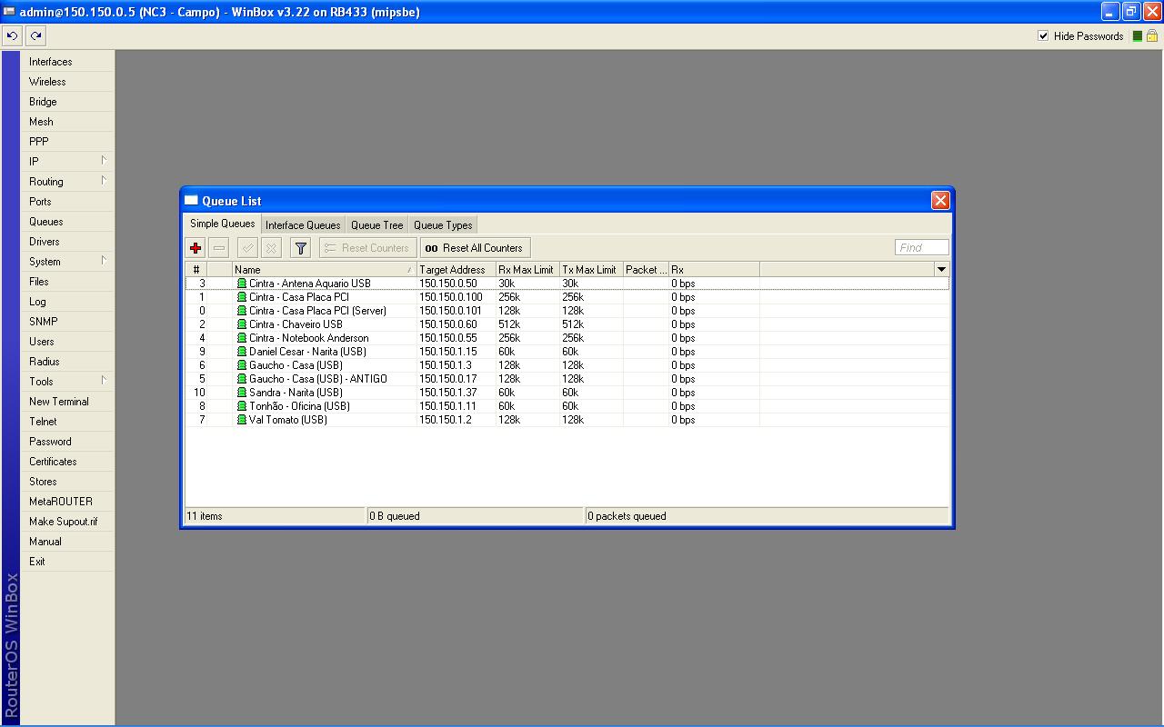Click Exit in the sidebar

[x=68, y=562]
